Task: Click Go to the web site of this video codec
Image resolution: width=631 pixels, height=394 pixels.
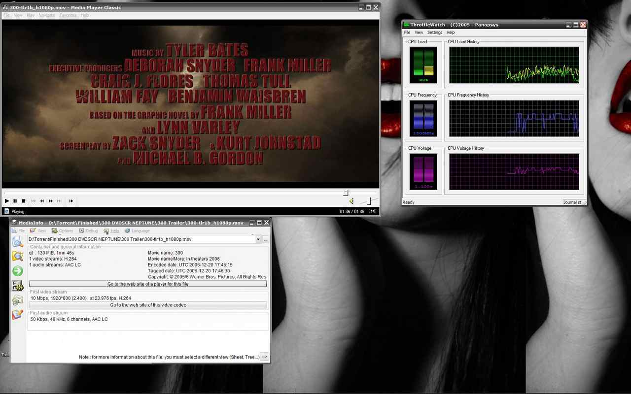Action: (148, 305)
